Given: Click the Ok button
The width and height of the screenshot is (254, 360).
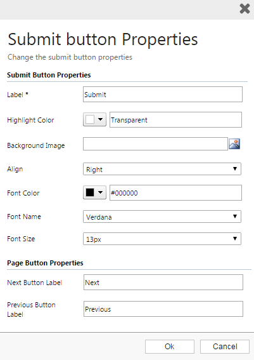Looking at the screenshot, I should pos(170,347).
